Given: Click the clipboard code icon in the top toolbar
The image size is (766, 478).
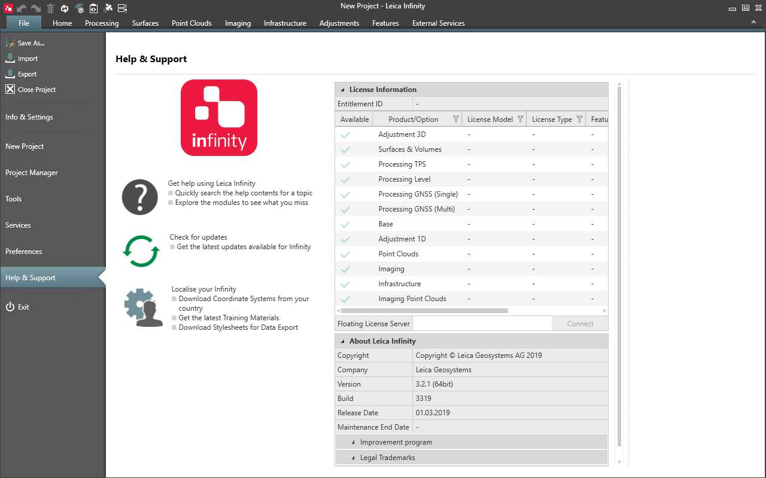Looking at the screenshot, I should click(x=93, y=8).
